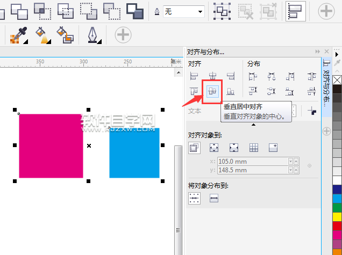
Task: Click the color palette up arrow
Action: pyautogui.click(x=337, y=71)
